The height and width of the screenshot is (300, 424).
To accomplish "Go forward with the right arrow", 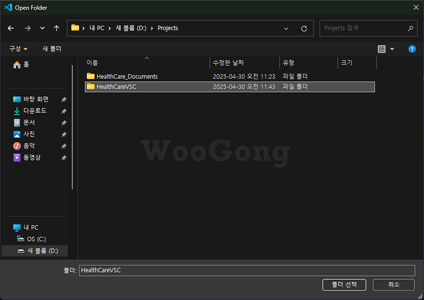I will pyautogui.click(x=28, y=28).
